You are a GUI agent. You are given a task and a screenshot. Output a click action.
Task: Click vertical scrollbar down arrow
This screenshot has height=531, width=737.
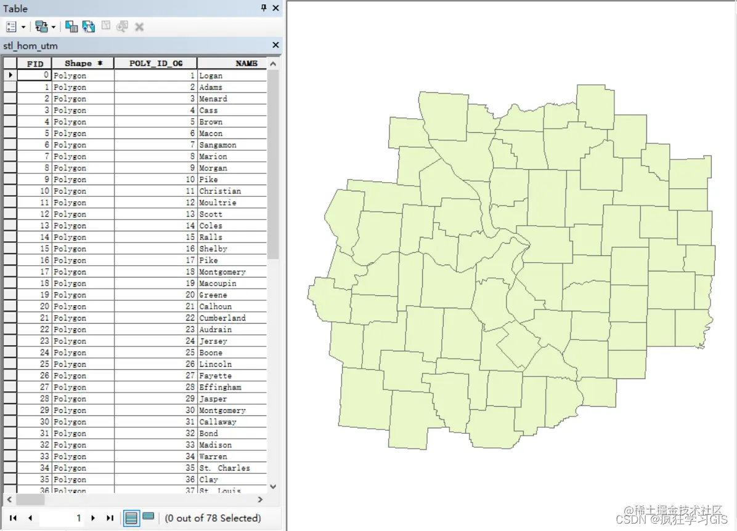(273, 487)
